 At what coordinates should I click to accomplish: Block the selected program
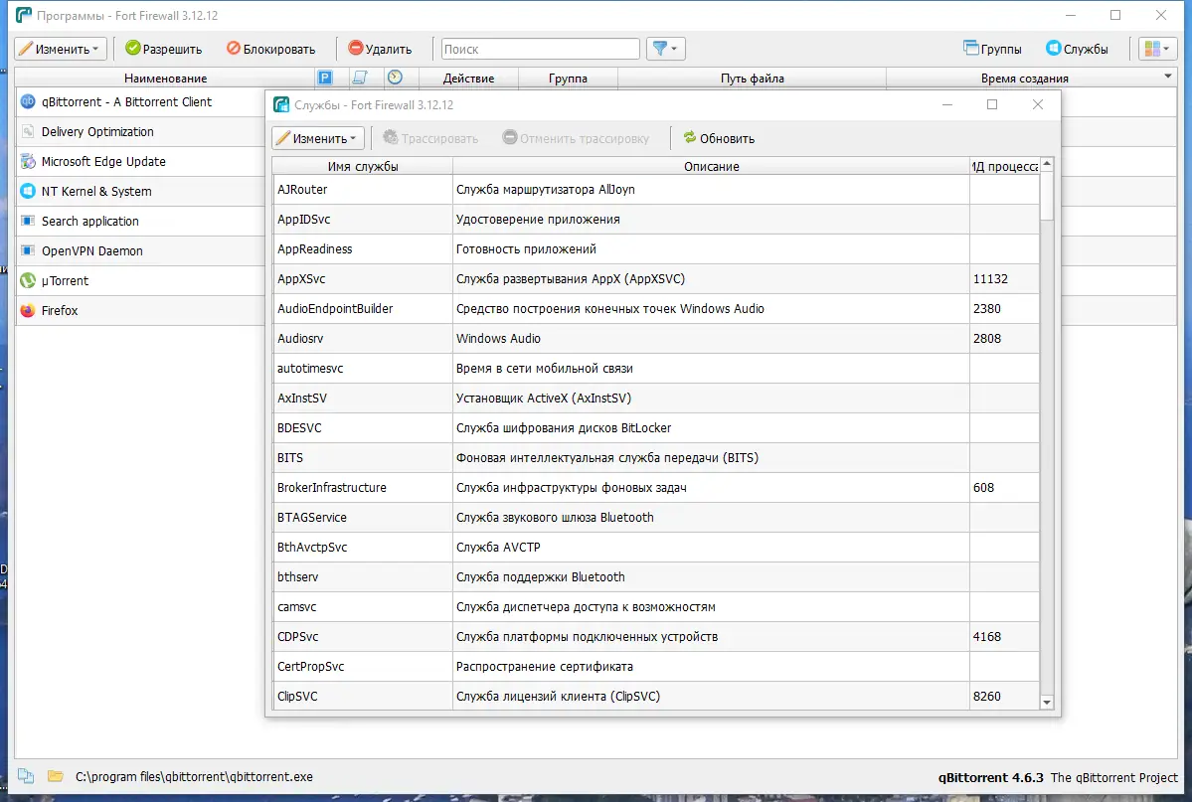270,49
